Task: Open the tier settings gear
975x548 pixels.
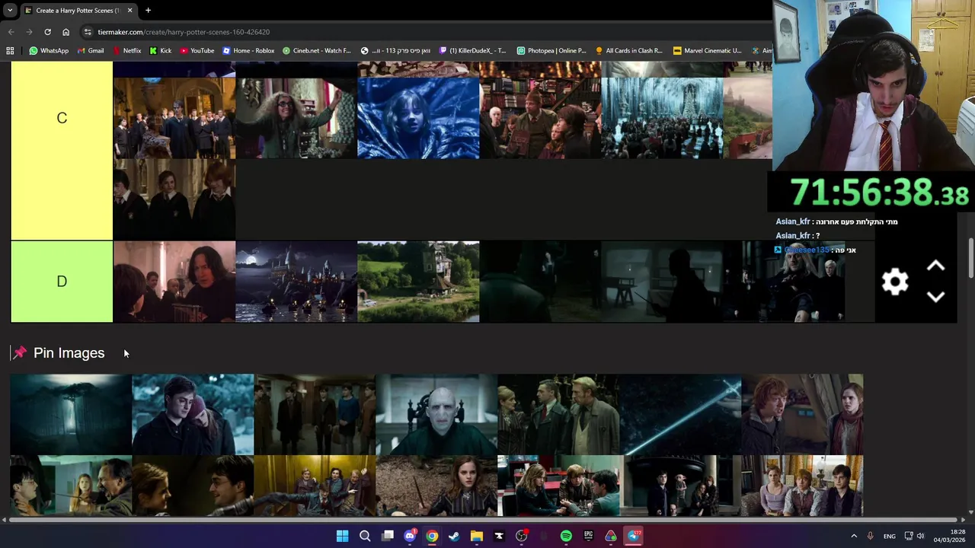Action: point(895,282)
